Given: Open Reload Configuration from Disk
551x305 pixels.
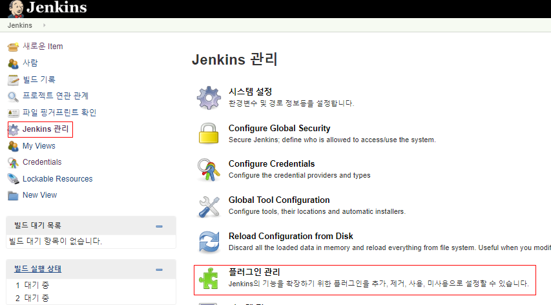Looking at the screenshot, I should click(x=291, y=236).
